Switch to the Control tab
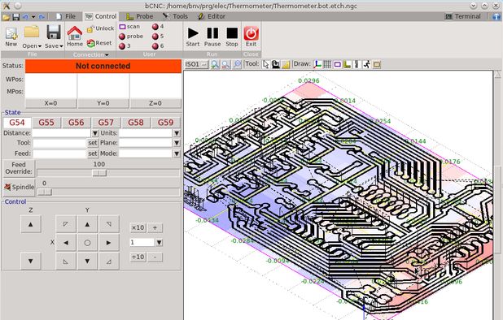503x320 pixels. click(x=101, y=16)
